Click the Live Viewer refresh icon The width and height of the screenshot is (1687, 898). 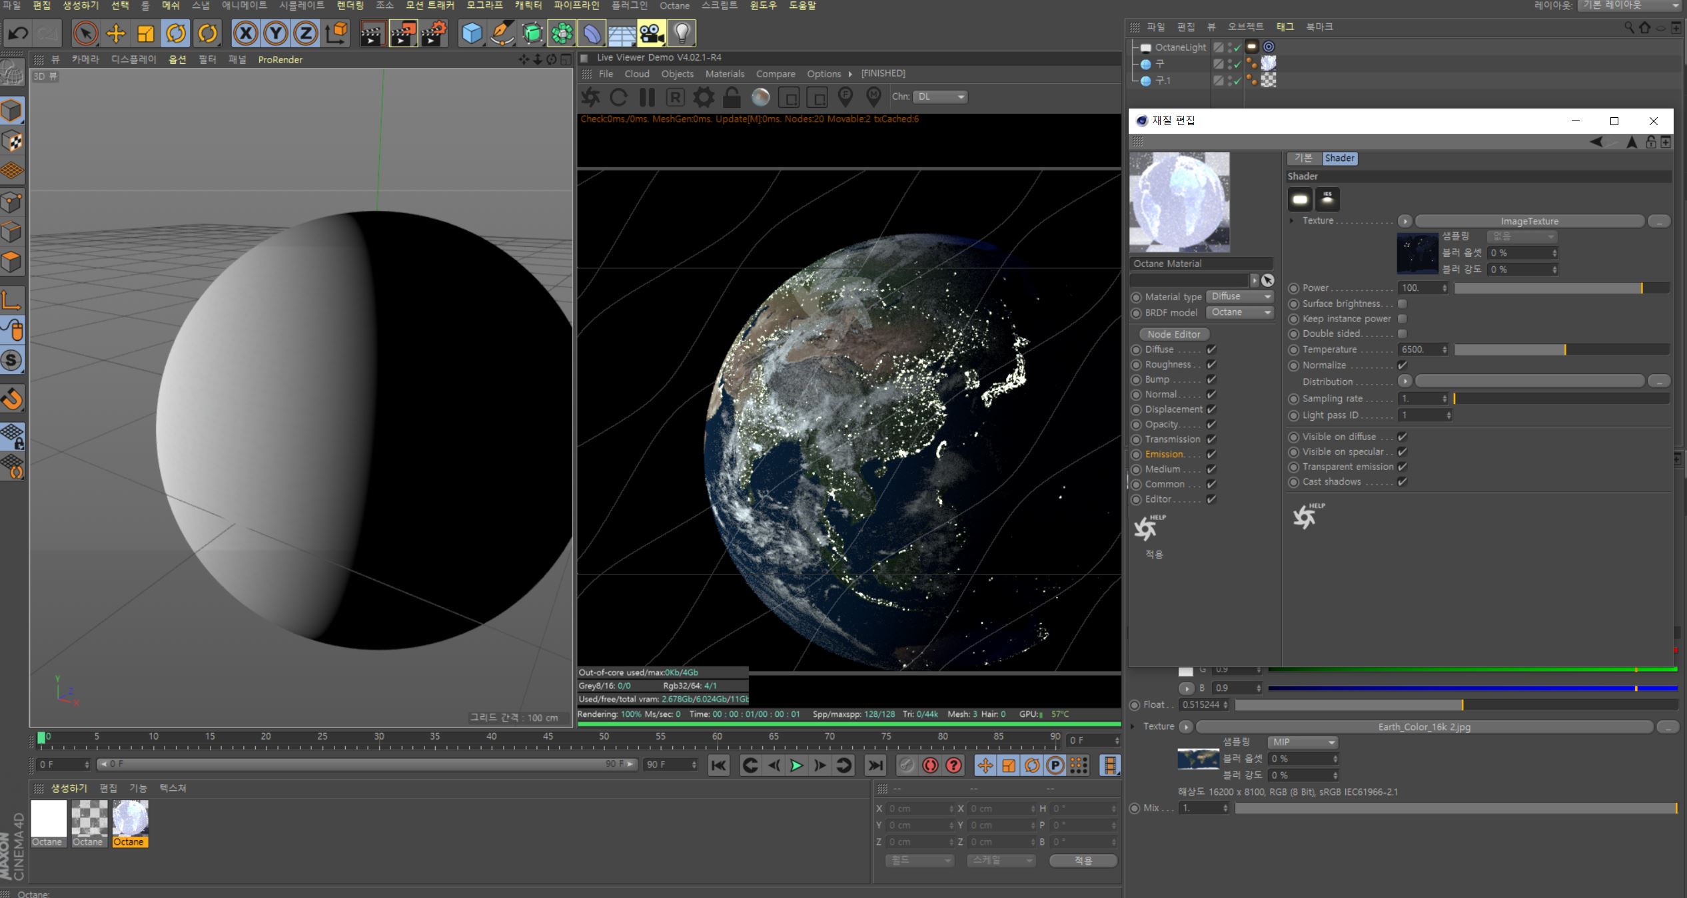619,96
